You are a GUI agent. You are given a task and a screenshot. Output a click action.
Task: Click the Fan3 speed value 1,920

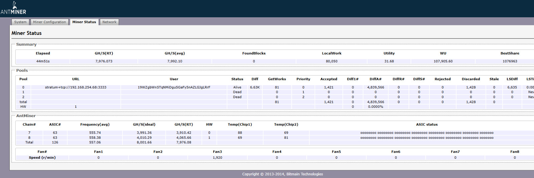point(217,158)
